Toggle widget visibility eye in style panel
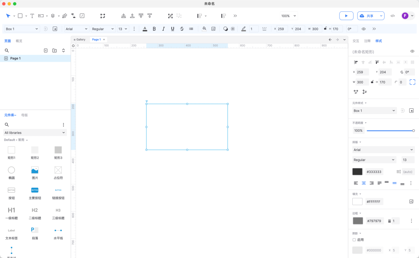 pyautogui.click(x=412, y=52)
